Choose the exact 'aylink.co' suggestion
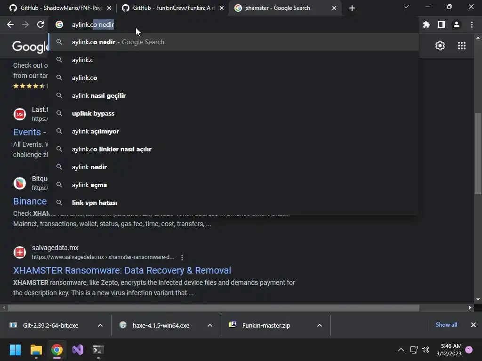The height and width of the screenshot is (361, 482). [234, 78]
